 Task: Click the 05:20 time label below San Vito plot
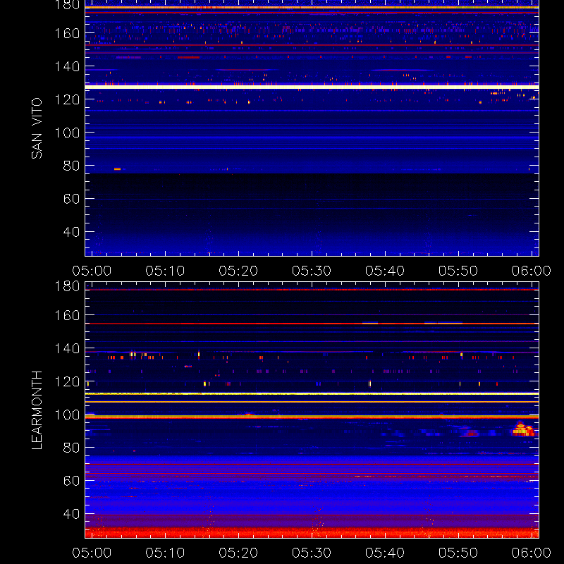[x=238, y=271]
